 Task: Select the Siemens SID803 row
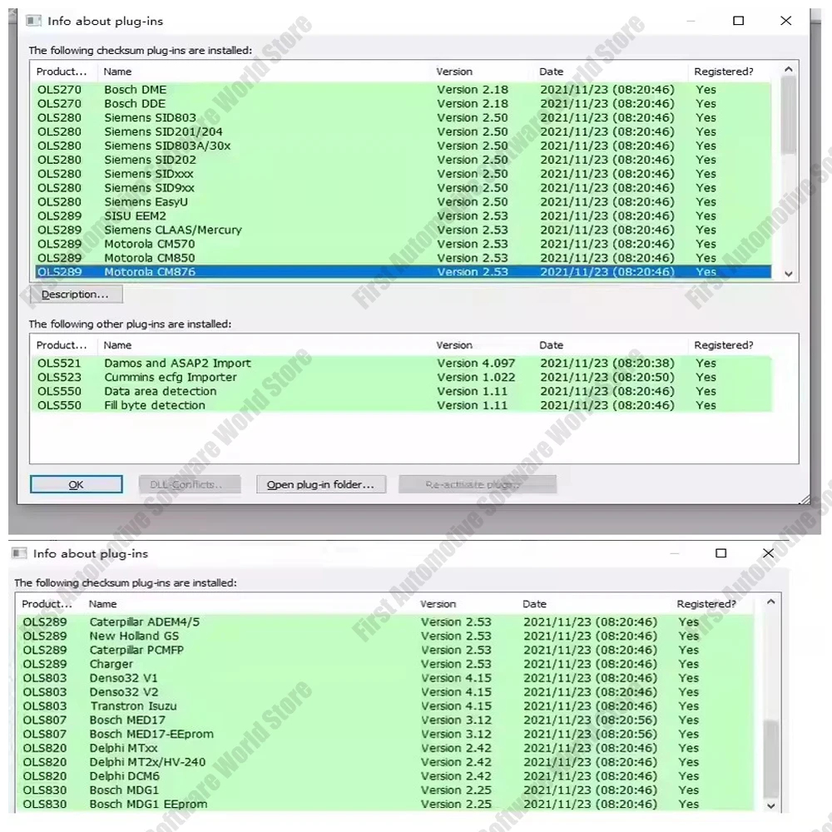click(404, 118)
